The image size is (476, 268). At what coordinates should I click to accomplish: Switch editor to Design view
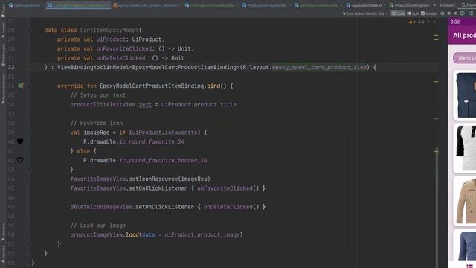coord(429,13)
